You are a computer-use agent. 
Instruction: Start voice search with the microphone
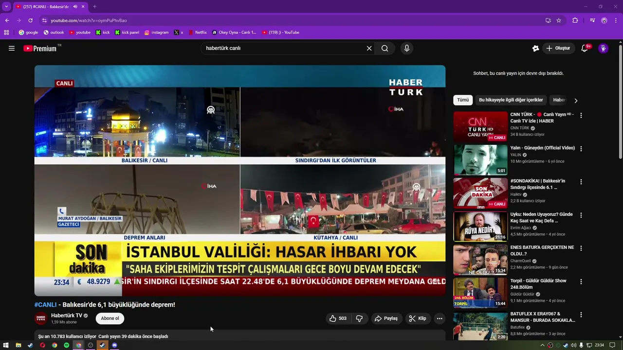click(407, 48)
